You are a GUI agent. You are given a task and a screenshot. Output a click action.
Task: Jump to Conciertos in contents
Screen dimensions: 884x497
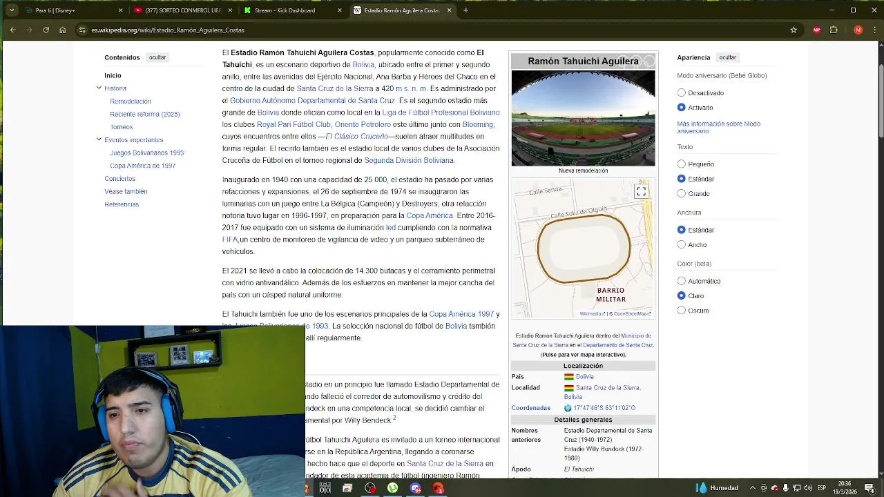(120, 179)
